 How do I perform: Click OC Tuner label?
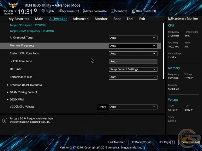point(15,69)
